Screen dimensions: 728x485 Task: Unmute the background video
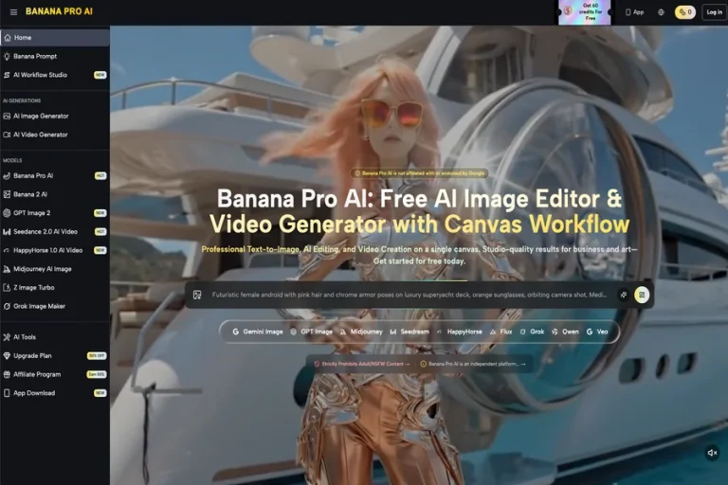pyautogui.click(x=712, y=453)
